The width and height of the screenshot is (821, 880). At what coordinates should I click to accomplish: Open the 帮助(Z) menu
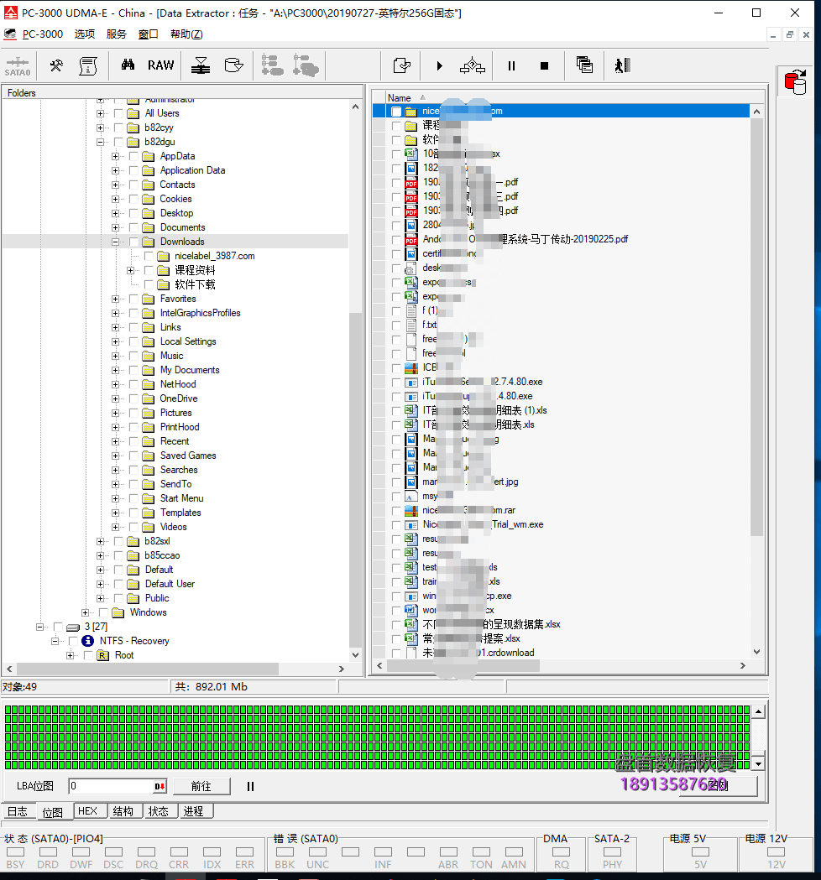point(186,34)
